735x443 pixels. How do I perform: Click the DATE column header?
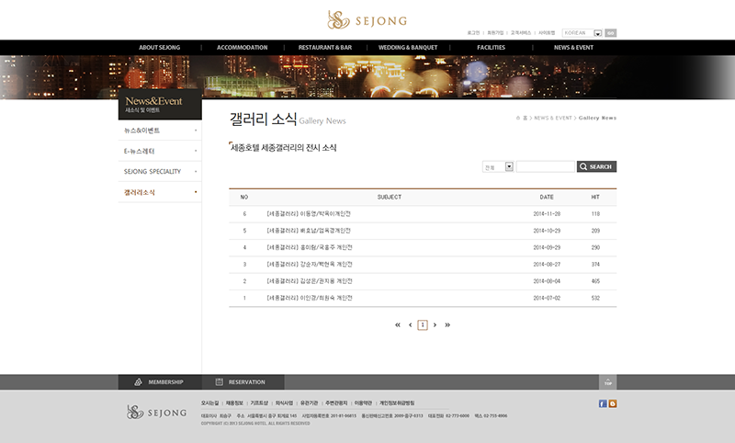[x=547, y=198]
